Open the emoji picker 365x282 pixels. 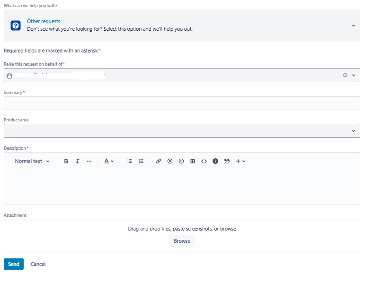181,161
